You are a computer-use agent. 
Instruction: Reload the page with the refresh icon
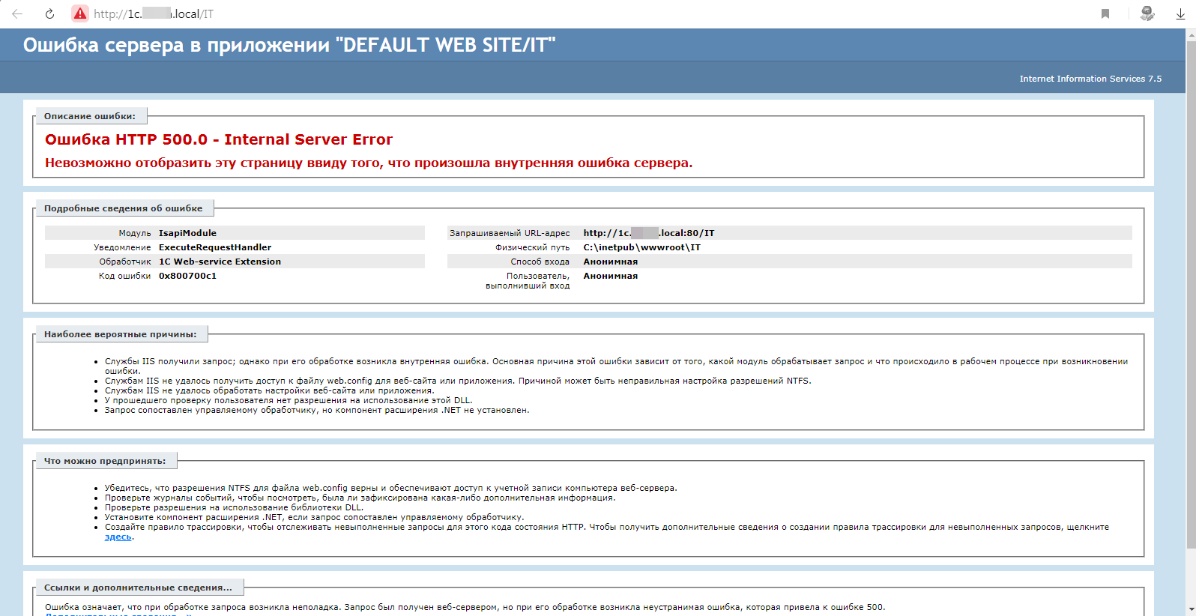49,13
